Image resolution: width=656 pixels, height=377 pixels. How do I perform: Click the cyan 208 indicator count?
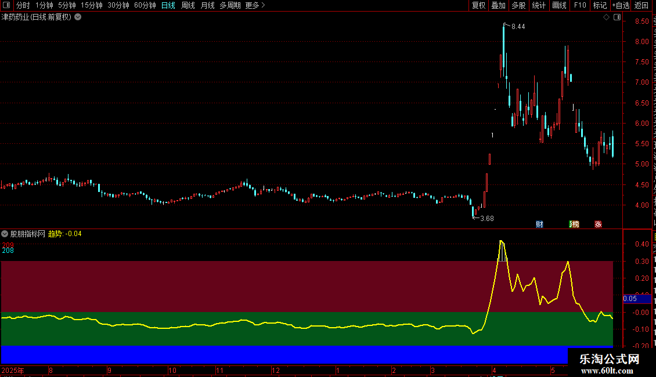point(8,251)
